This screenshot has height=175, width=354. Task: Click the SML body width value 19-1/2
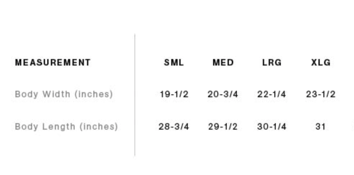[x=174, y=94]
